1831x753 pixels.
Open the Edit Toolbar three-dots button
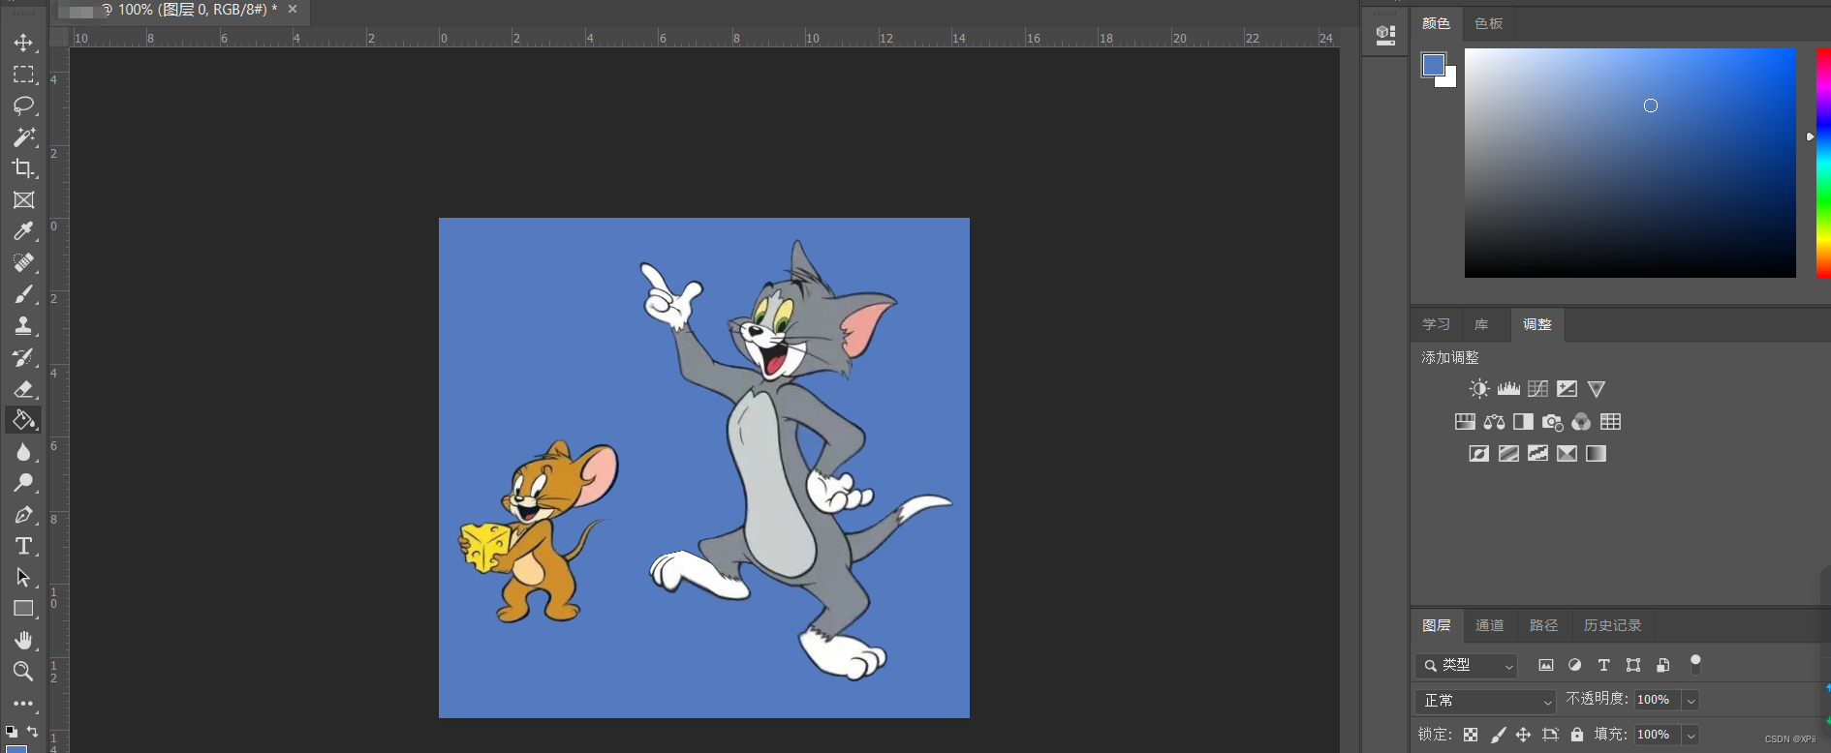[x=23, y=704]
